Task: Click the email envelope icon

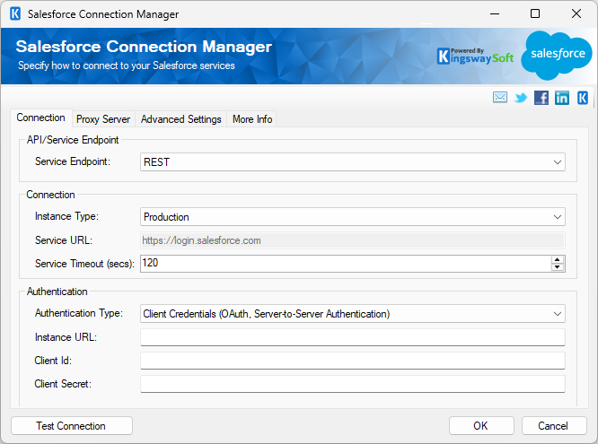Action: [499, 98]
